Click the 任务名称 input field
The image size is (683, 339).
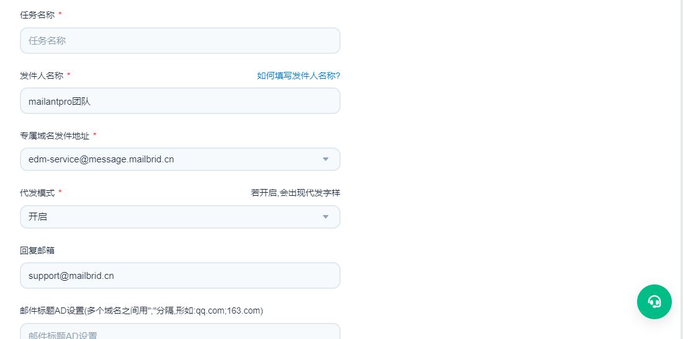(x=180, y=41)
